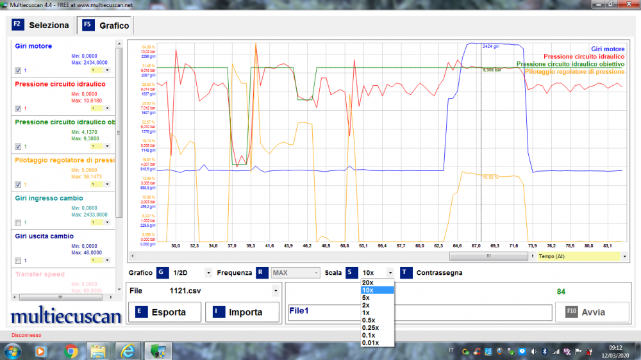Click the graph's horizontal scrollbar thumb
Screen dimensions: 641x360
(488, 256)
